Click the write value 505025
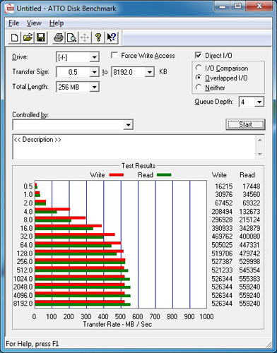The width and height of the screenshot is (277, 353). (x=222, y=245)
